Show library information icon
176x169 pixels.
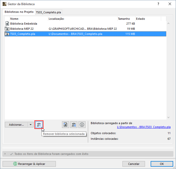[82, 125]
